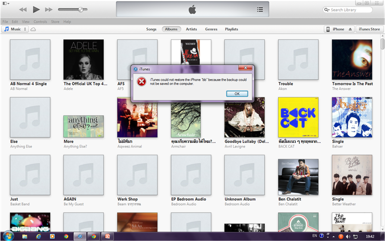Open the Ben Chalatit album cover
The width and height of the screenshot is (385, 241).
(x=298, y=177)
